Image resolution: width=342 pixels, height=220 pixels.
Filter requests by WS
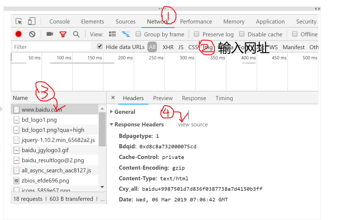[274, 47]
